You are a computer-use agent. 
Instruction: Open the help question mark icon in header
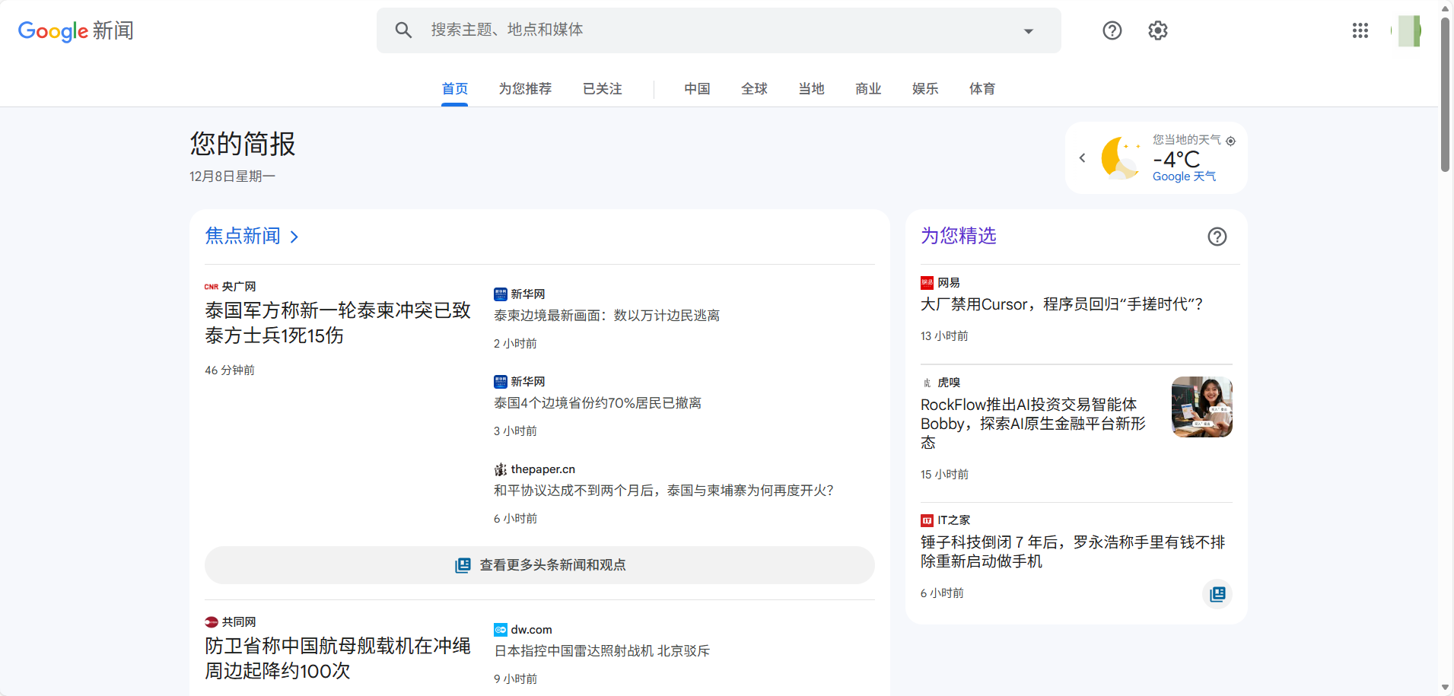[1112, 30]
